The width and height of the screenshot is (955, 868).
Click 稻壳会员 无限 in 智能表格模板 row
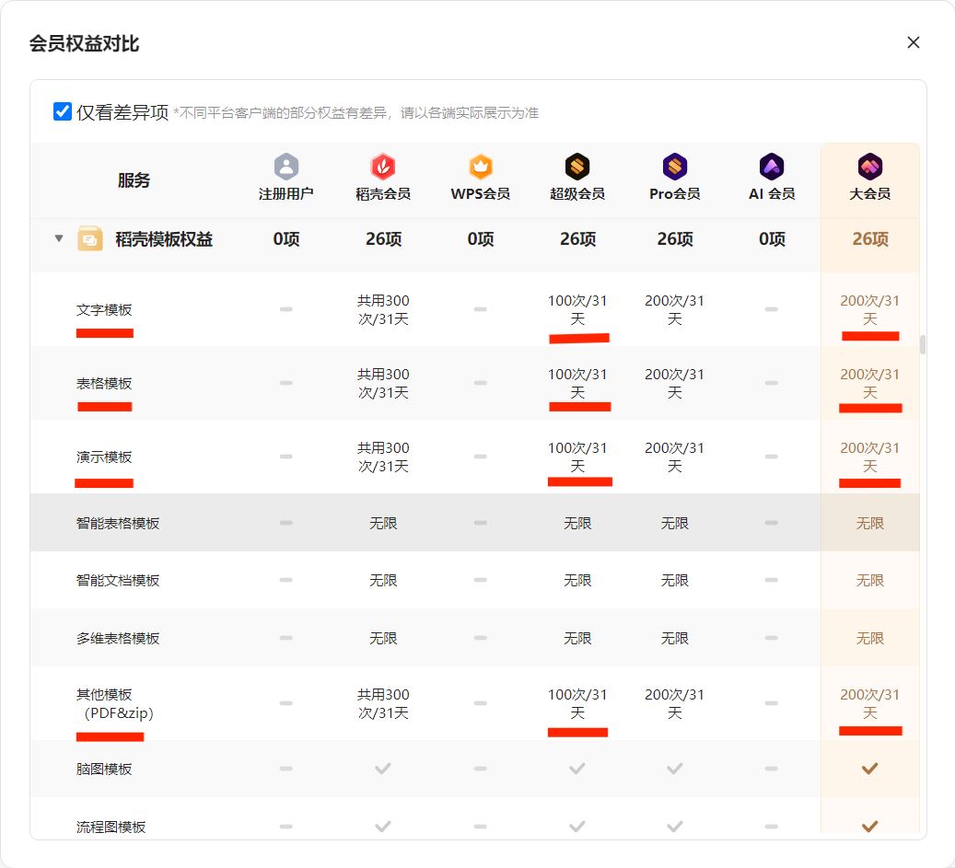point(383,524)
